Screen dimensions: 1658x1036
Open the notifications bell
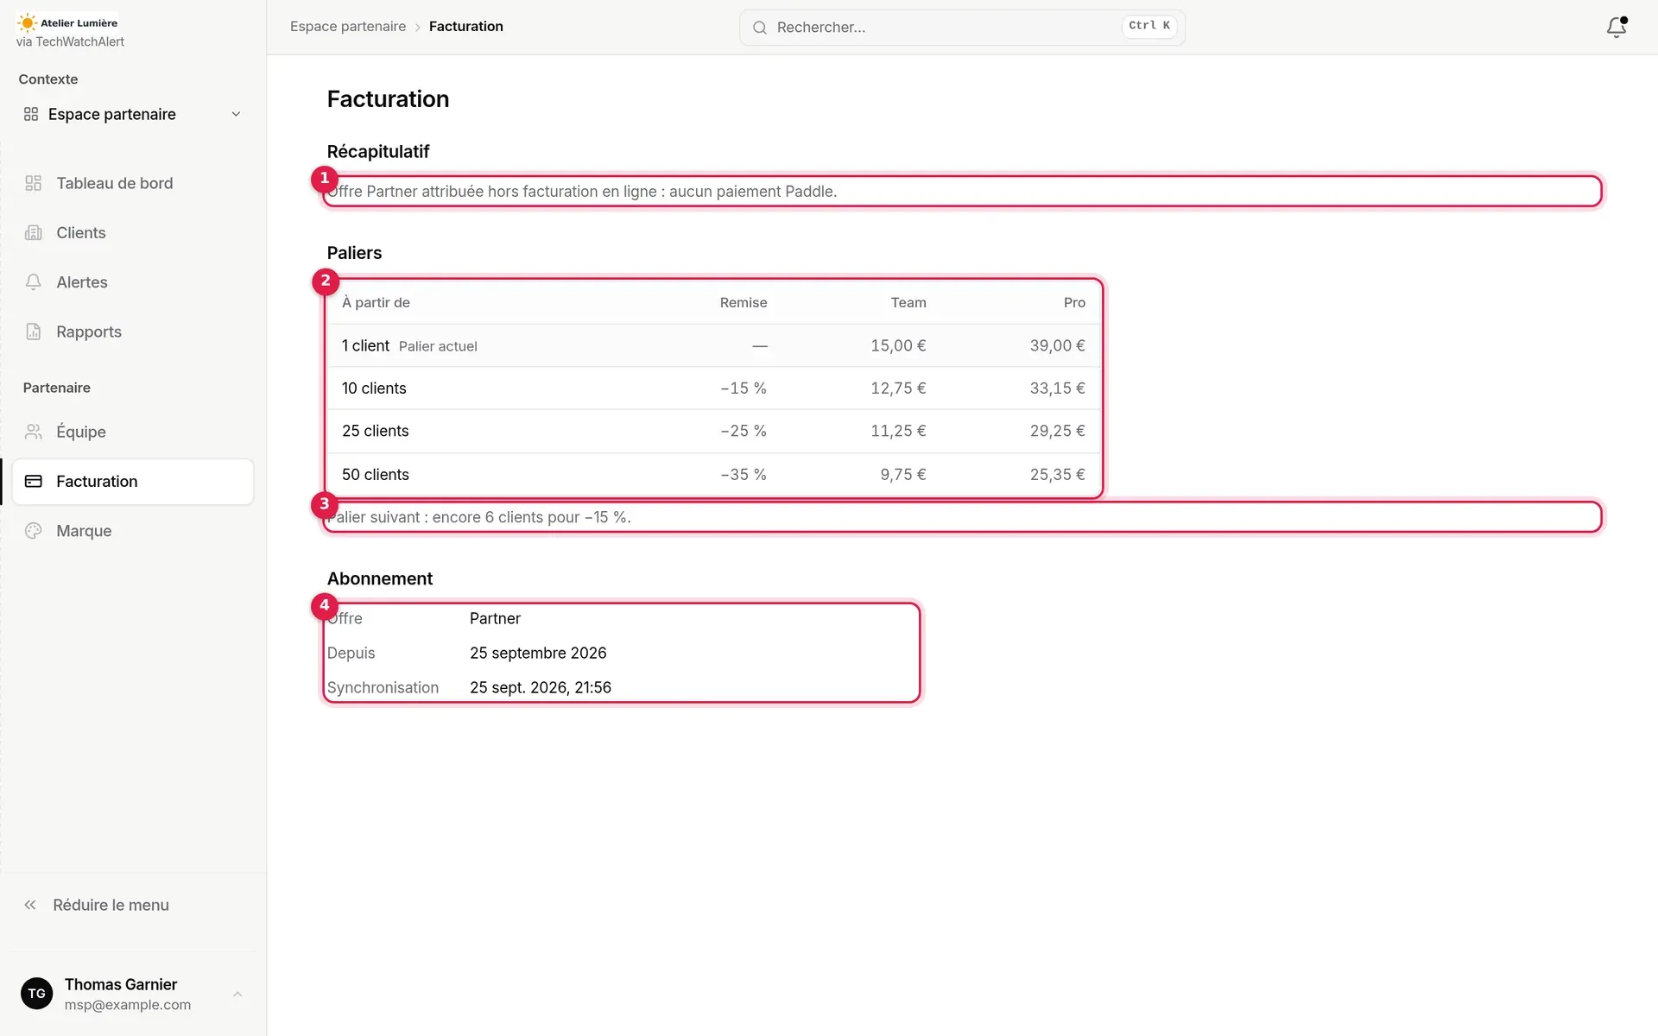(x=1616, y=28)
